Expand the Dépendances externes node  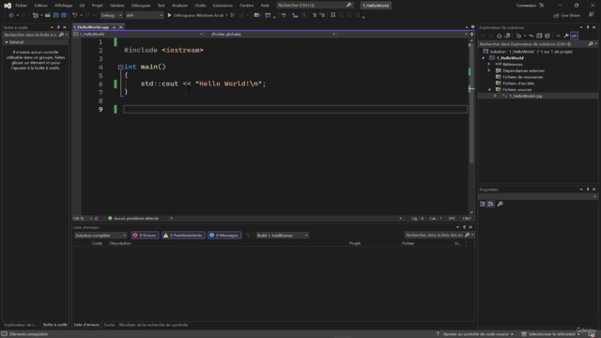click(x=489, y=70)
